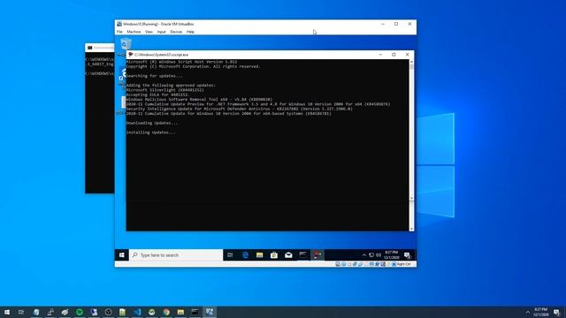The width and height of the screenshot is (566, 318).
Task: Open Task View in the guest taskbar
Action: 230,255
